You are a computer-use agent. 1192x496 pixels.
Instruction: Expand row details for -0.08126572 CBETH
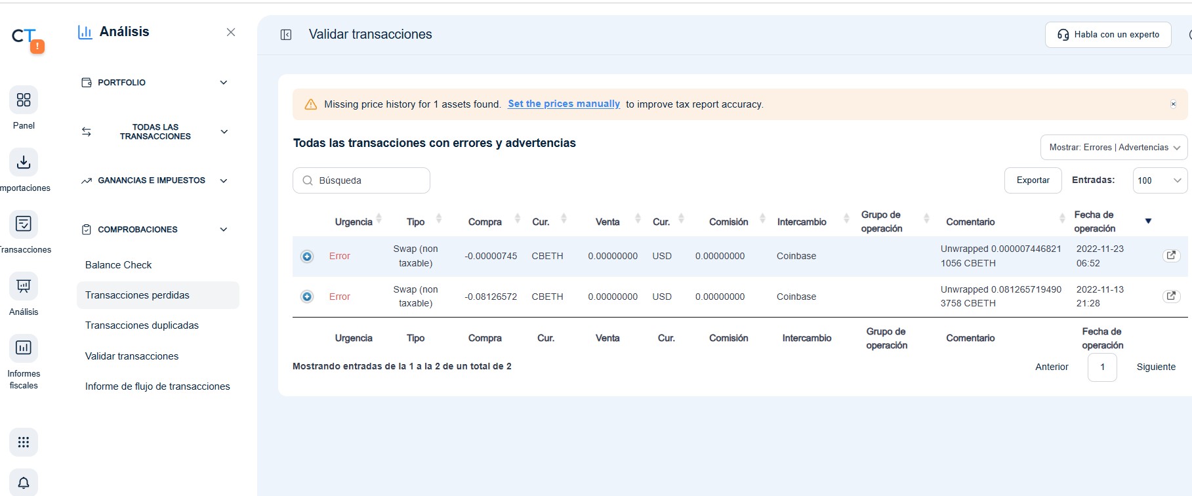pos(307,297)
